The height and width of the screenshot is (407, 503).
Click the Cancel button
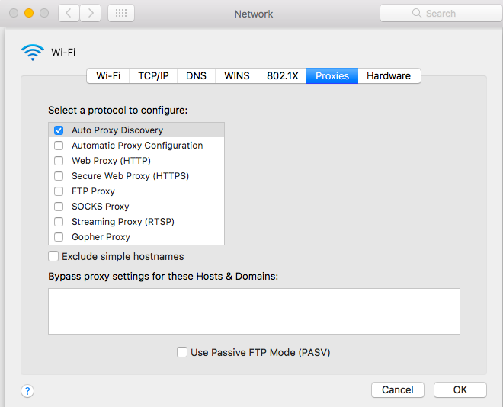click(397, 389)
